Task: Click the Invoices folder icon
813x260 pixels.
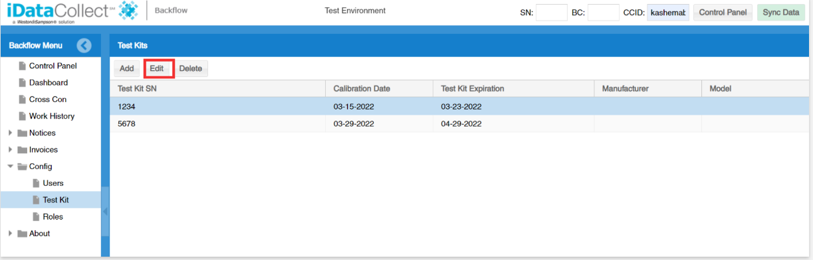Action: point(22,149)
